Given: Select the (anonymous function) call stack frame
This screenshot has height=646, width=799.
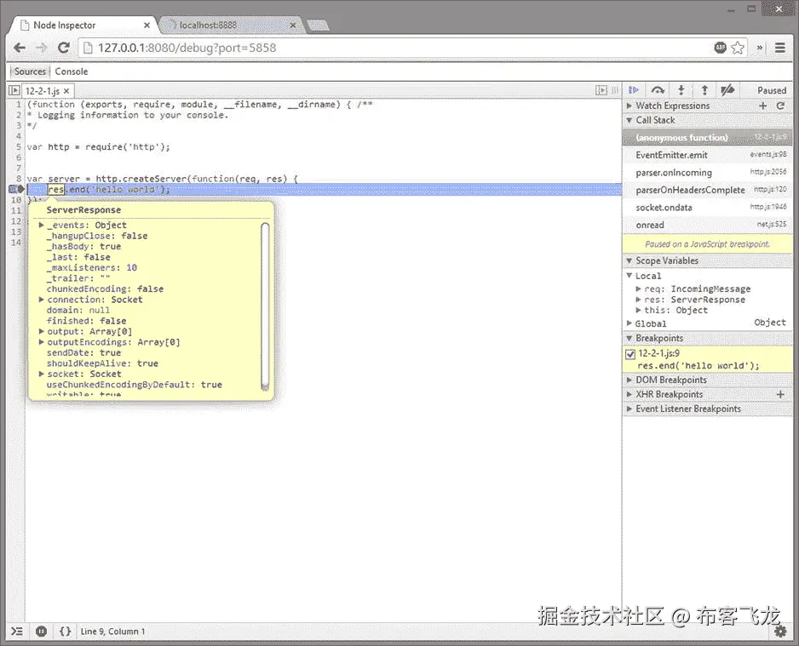Looking at the screenshot, I should [707, 137].
